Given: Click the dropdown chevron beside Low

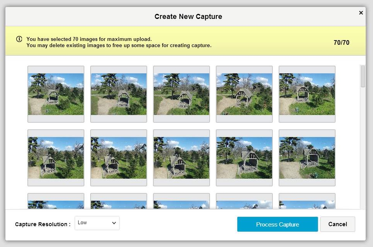Looking at the screenshot, I should pos(114,223).
